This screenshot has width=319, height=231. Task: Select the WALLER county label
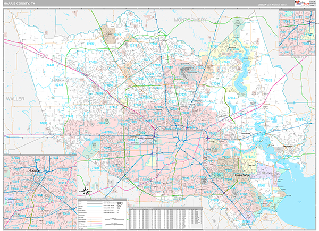click(x=16, y=99)
